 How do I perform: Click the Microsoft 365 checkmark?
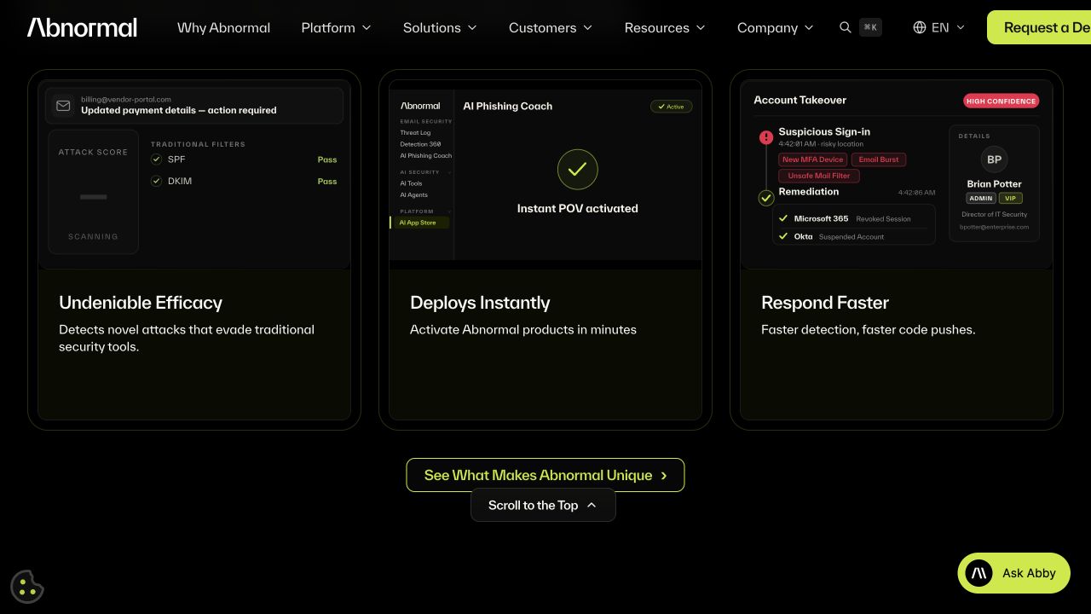point(783,218)
